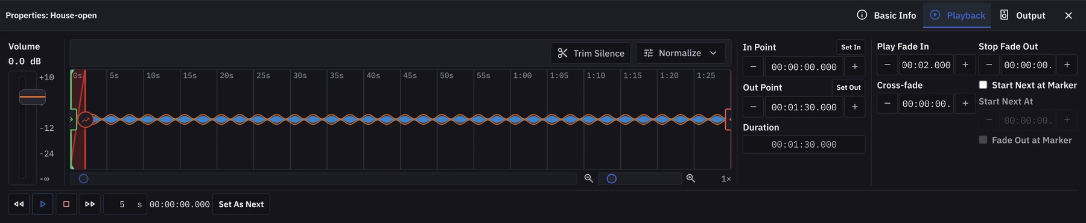Click the Set In button
This screenshot has width=1086, height=223.
(851, 47)
